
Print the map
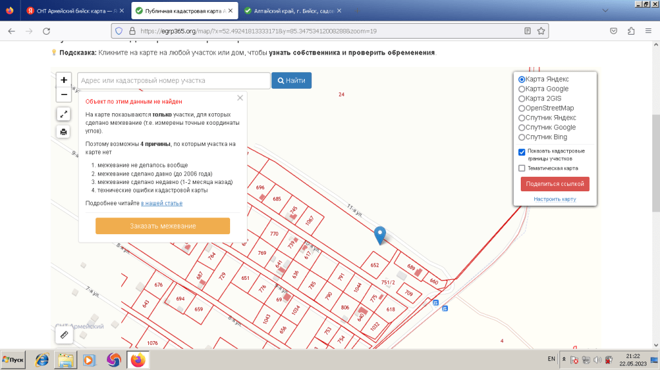pos(64,132)
